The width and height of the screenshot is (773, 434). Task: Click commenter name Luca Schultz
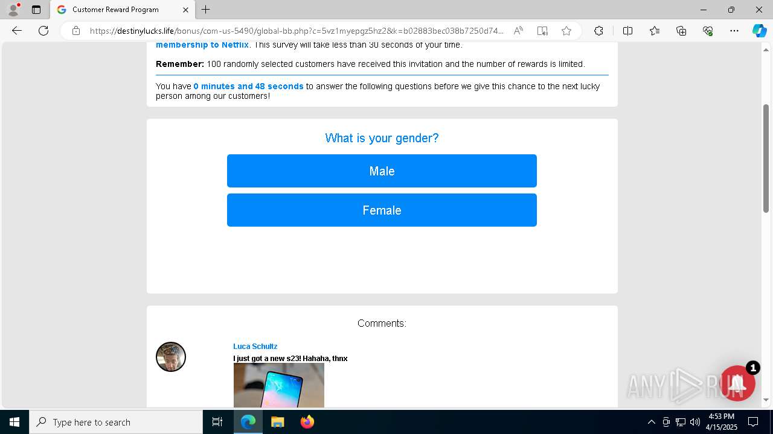pos(255,347)
